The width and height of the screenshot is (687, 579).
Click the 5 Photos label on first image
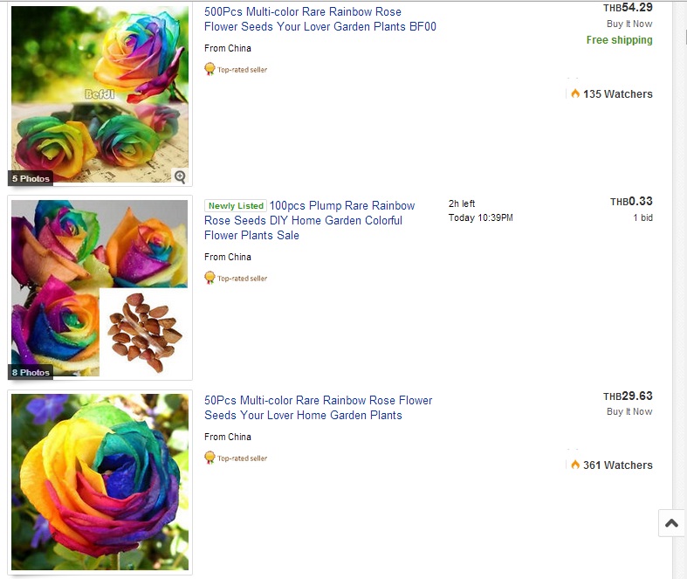pyautogui.click(x=31, y=178)
